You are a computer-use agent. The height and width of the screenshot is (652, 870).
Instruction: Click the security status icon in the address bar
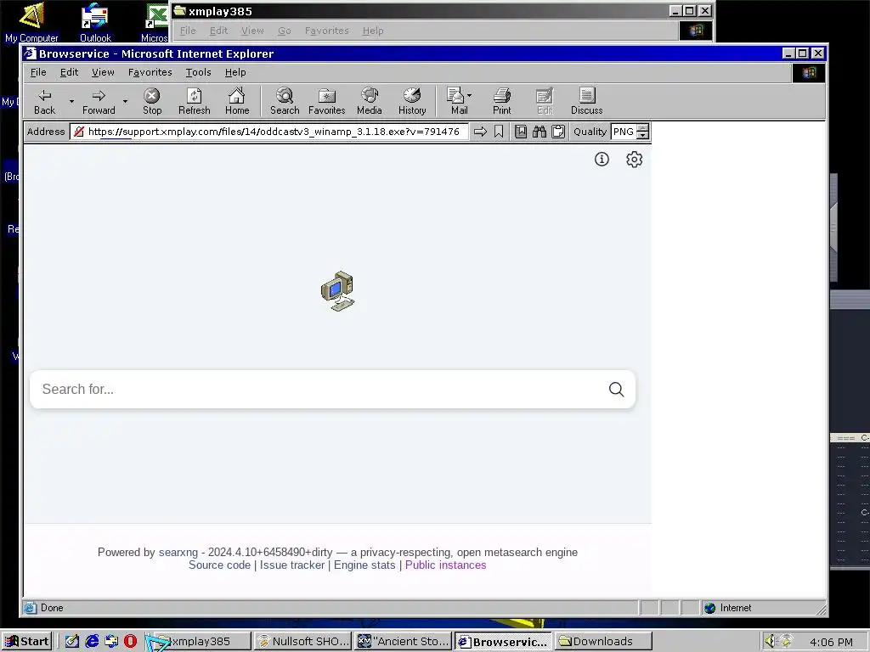coord(79,132)
